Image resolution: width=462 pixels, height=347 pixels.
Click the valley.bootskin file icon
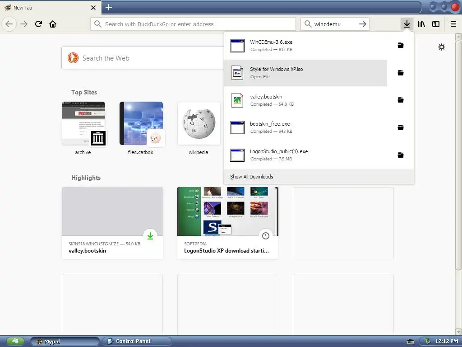[237, 100]
